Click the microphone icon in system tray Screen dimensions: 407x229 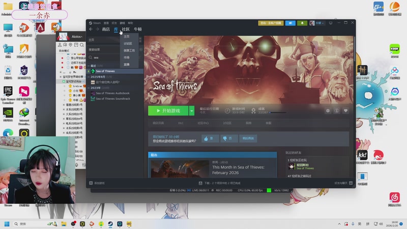[x=353, y=224]
